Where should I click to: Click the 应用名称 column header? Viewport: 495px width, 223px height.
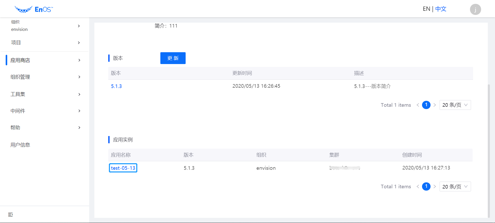tap(121, 155)
